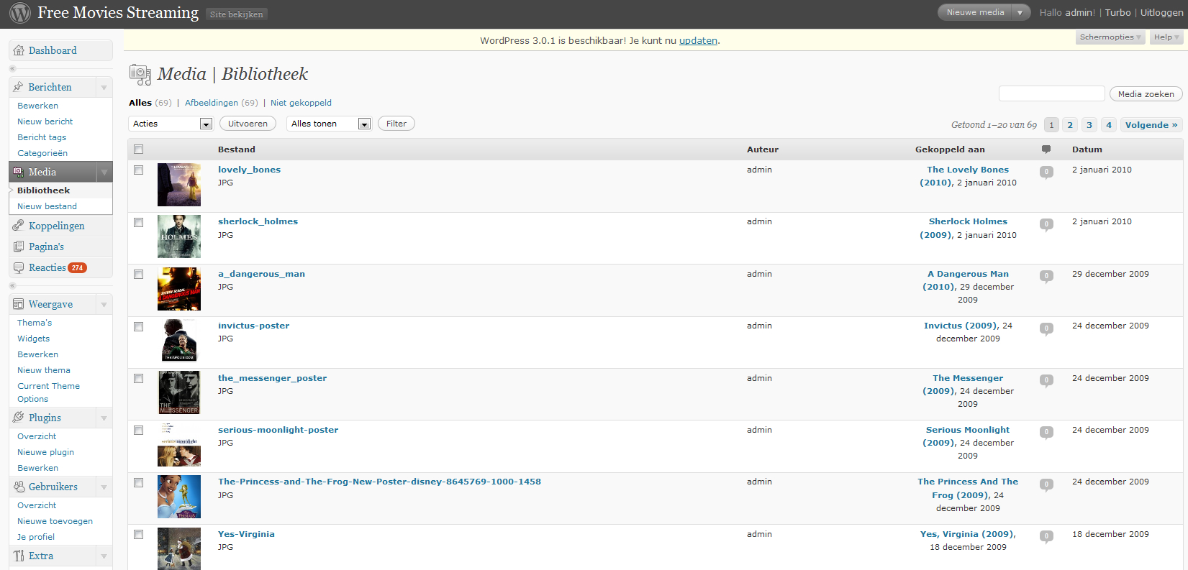Filter by Afbeeldingen (69) tab
1188x570 pixels.
221,103
